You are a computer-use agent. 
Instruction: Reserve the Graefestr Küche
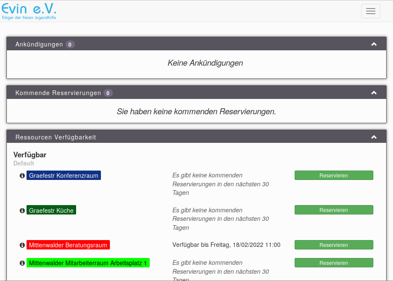[x=334, y=210]
